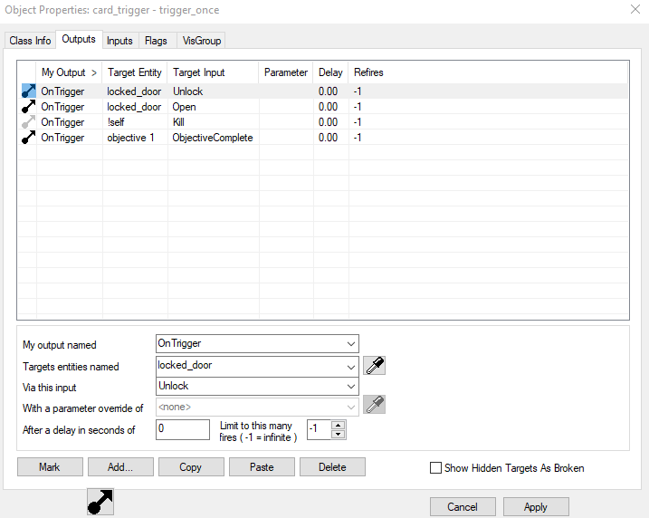The height and width of the screenshot is (518, 649).
Task: Switch to the Class Info tab
Action: pos(30,41)
